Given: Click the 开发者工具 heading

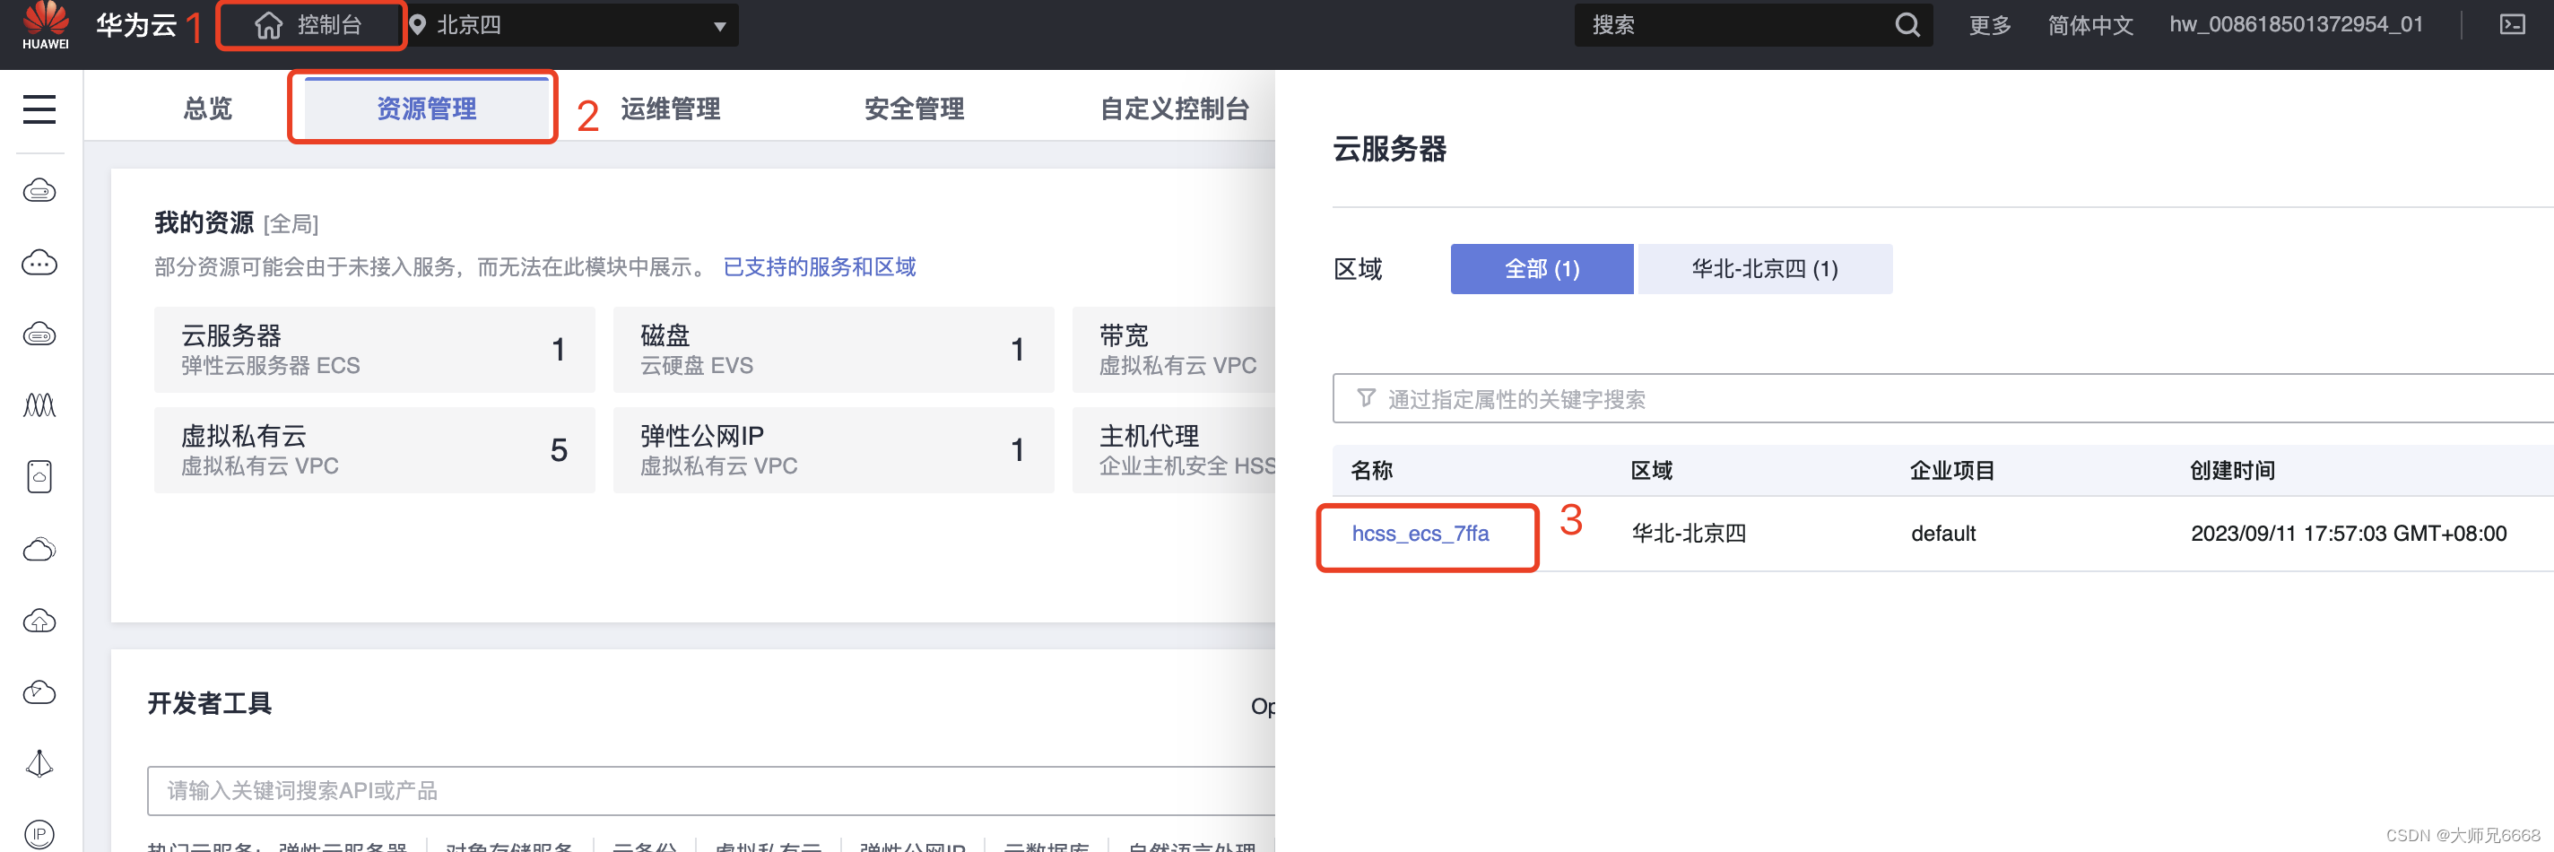Looking at the screenshot, I should tap(209, 703).
